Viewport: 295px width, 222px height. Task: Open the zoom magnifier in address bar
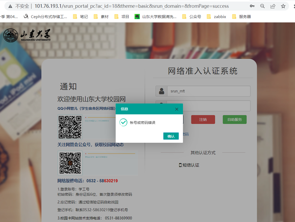click(262, 6)
